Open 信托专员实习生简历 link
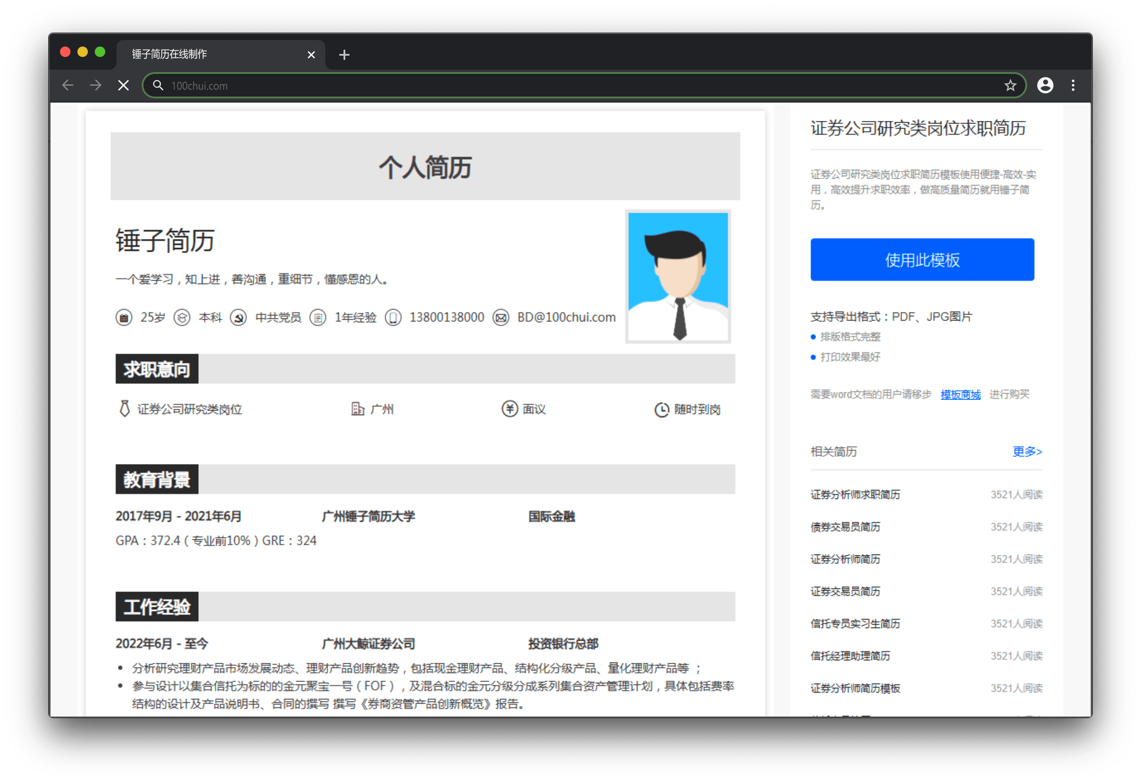 (x=855, y=623)
